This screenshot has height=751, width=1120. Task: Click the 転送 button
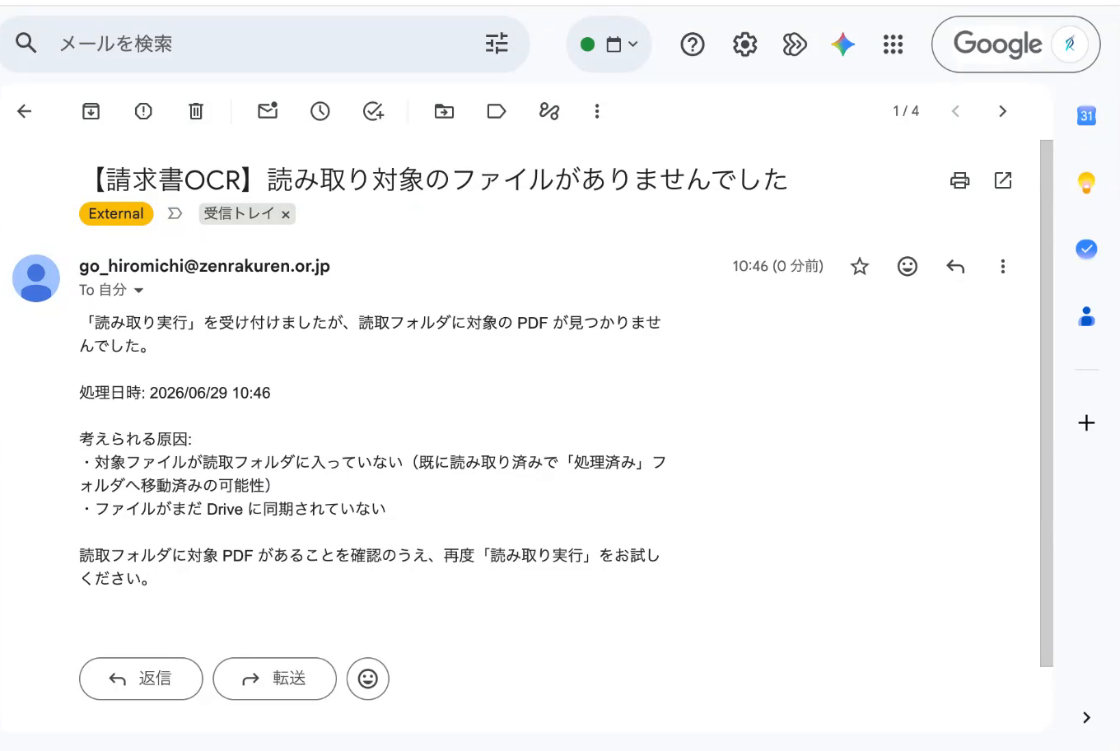(274, 679)
